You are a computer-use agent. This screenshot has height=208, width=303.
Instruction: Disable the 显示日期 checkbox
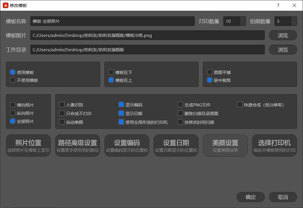(121, 113)
